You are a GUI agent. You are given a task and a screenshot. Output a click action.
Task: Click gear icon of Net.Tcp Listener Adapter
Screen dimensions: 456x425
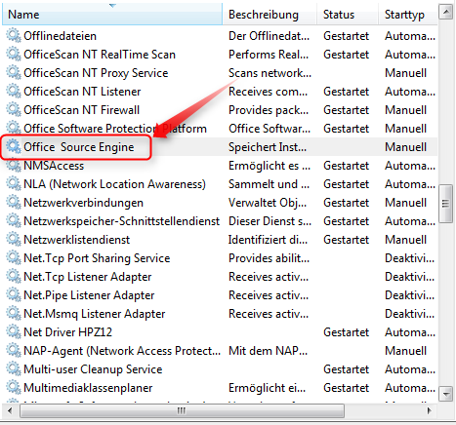pos(14,276)
